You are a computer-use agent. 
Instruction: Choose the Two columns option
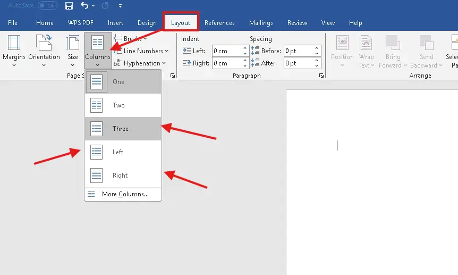(123, 105)
